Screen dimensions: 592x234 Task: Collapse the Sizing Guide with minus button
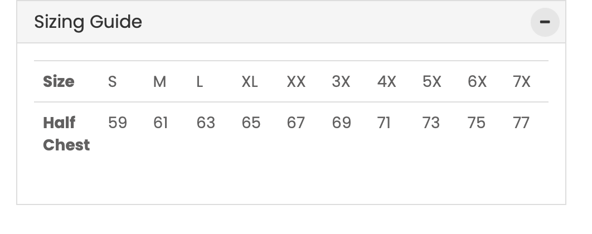tap(545, 22)
